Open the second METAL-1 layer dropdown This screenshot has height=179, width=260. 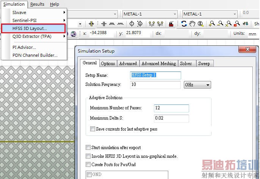click(210, 14)
